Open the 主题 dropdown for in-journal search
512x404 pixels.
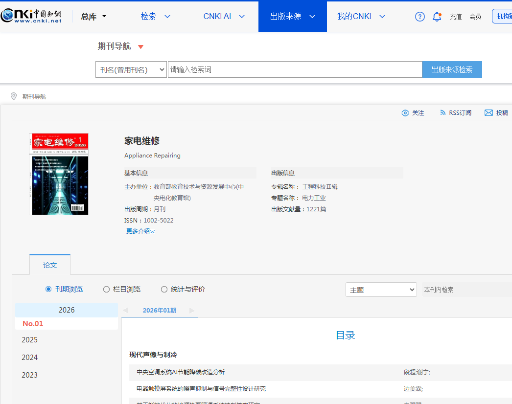click(381, 290)
